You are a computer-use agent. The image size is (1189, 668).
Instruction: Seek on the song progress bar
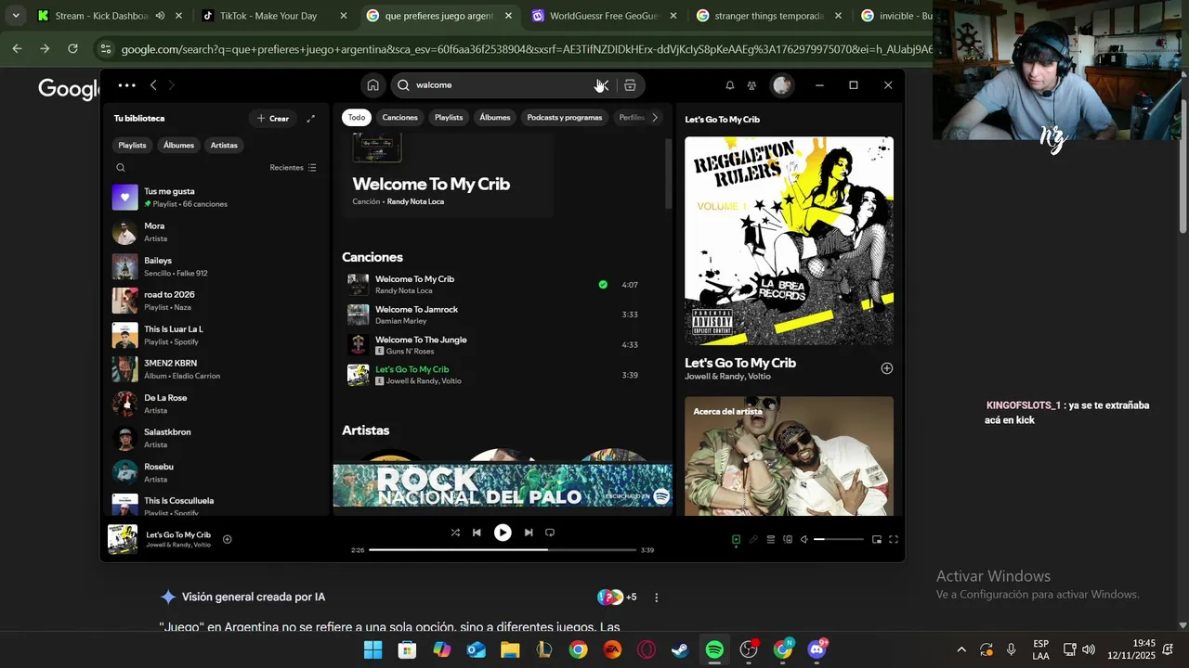point(503,550)
